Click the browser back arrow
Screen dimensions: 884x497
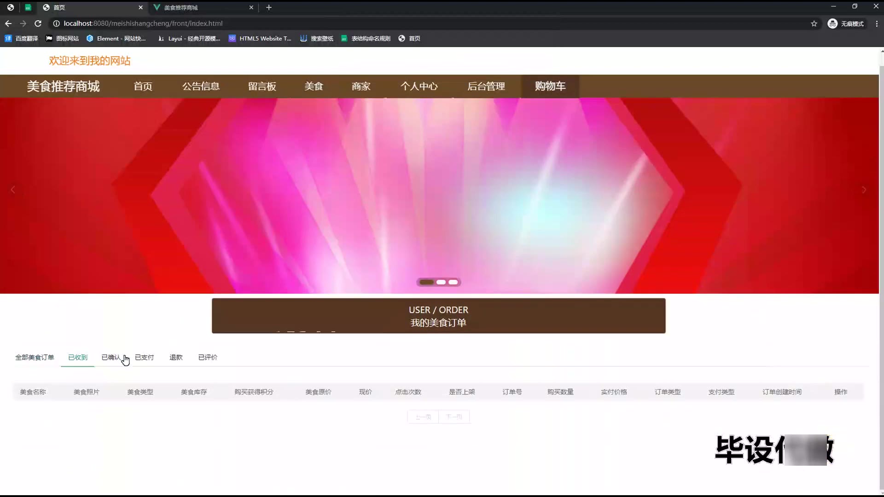click(x=8, y=23)
